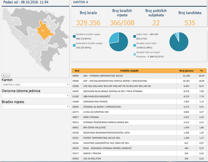The height and width of the screenshot is (162, 208).
Task: Select region 206 on the map
Action: [32, 35]
